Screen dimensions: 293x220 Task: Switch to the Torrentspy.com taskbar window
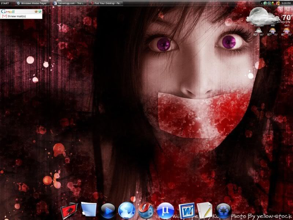tap(69, 3)
